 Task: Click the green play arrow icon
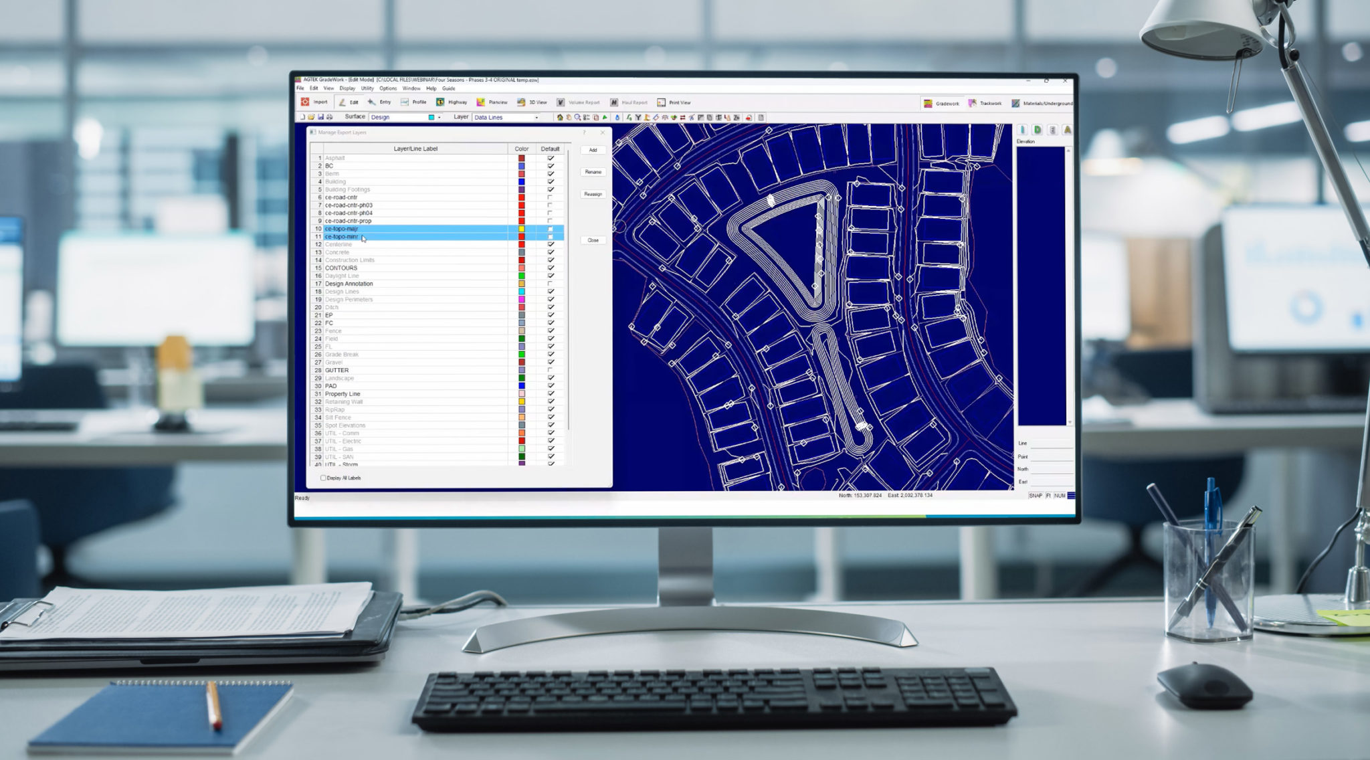pyautogui.click(x=605, y=117)
